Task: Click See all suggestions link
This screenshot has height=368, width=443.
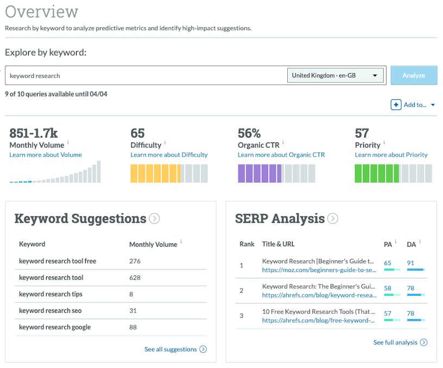Action: tap(170, 350)
